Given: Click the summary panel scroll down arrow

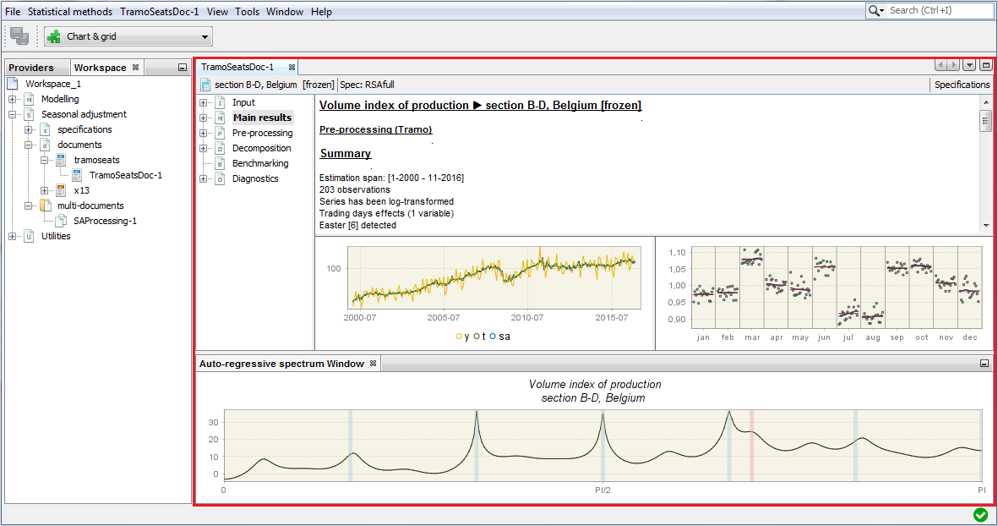Looking at the screenshot, I should (985, 226).
